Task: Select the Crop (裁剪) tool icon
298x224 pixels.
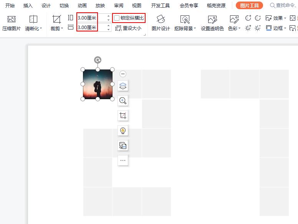Action: [56, 19]
